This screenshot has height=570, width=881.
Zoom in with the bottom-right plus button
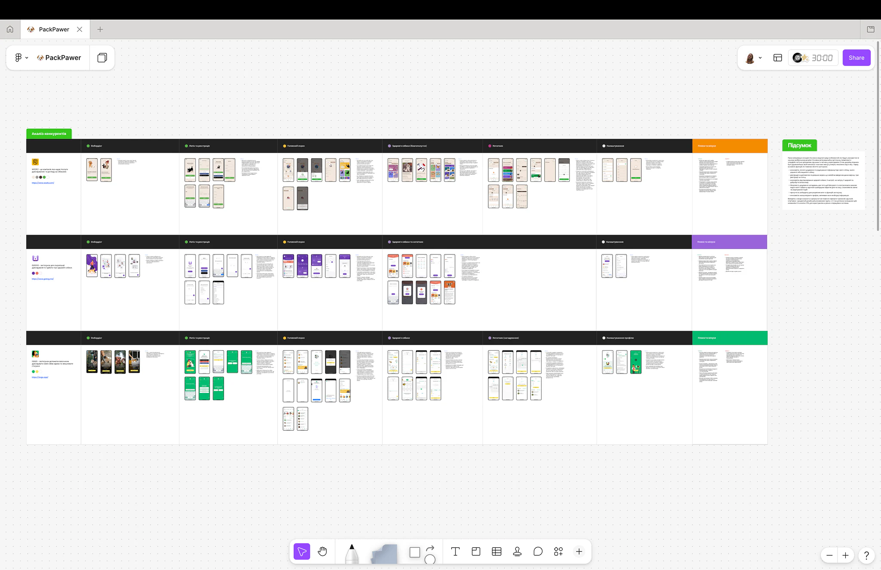[x=845, y=555]
